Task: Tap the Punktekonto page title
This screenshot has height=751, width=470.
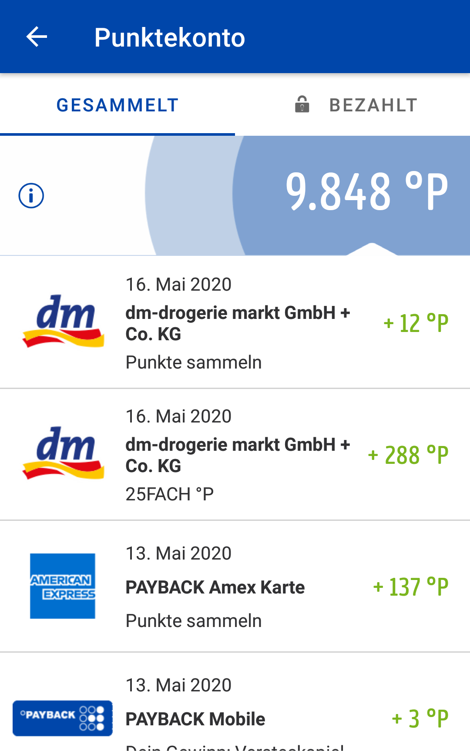Action: point(170,37)
